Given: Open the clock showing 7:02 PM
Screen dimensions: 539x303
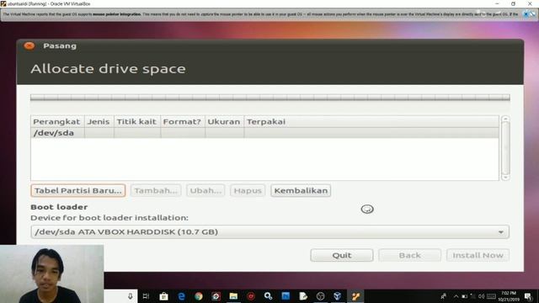Looking at the screenshot, I should [509, 296].
